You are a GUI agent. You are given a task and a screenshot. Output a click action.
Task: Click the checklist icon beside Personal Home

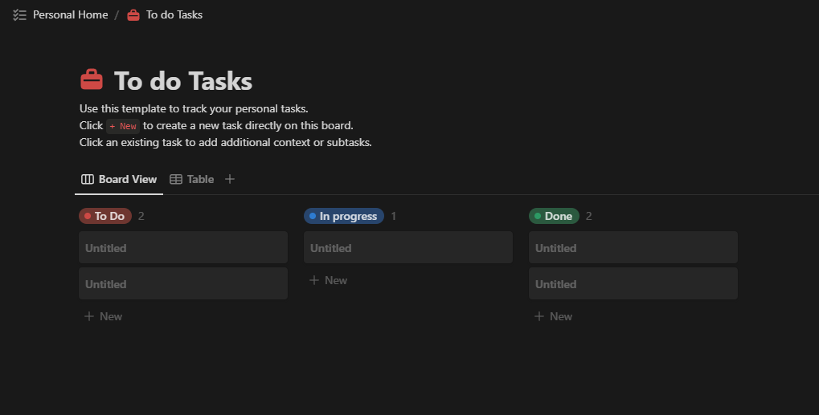point(19,14)
